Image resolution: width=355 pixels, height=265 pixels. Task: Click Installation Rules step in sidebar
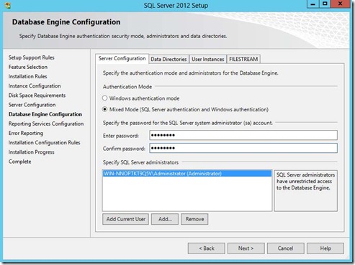pos(27,76)
